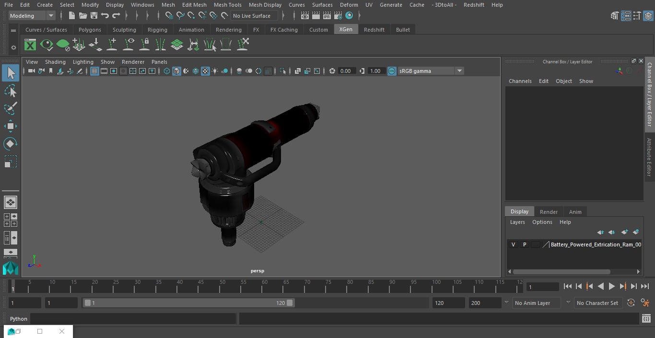Toggle sRGB gamma color management button
Screen dimensions: 655x338
coord(392,71)
